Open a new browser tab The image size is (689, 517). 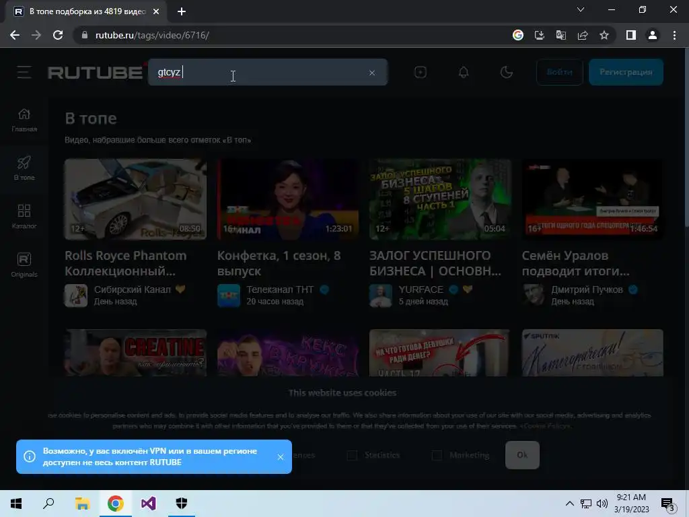point(182,11)
